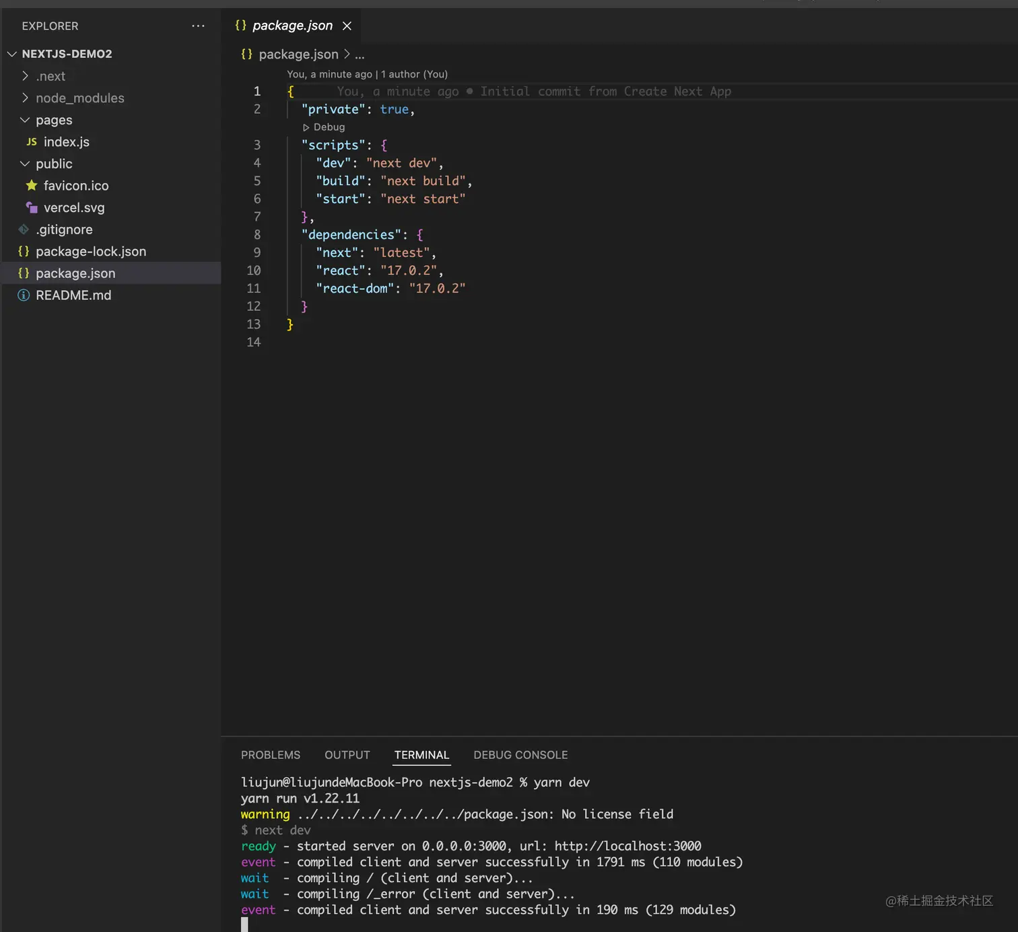Image resolution: width=1018 pixels, height=932 pixels.
Task: Click the "yarn run v1.22.11" terminal line
Action: click(x=300, y=798)
